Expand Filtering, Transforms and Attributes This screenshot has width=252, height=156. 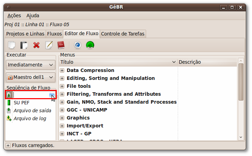(x=62, y=94)
